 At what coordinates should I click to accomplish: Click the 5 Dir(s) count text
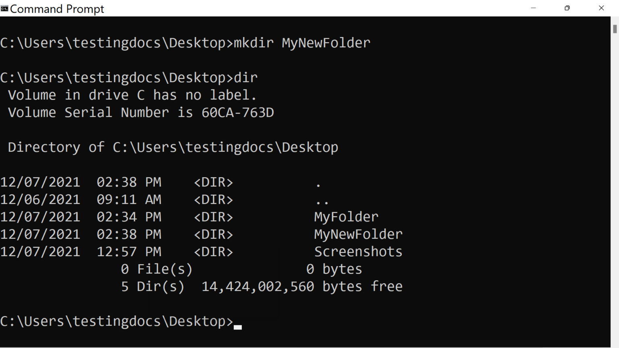[153, 286]
